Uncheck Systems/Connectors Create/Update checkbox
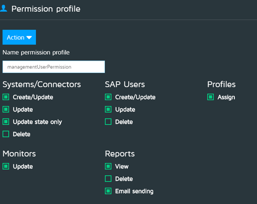257x204 pixels. pos(6,97)
